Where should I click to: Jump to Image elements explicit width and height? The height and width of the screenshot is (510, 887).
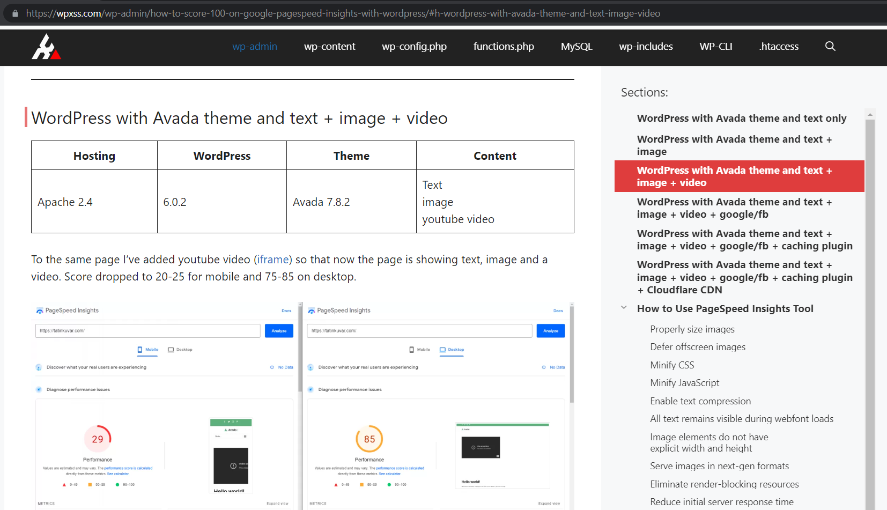[x=709, y=442]
